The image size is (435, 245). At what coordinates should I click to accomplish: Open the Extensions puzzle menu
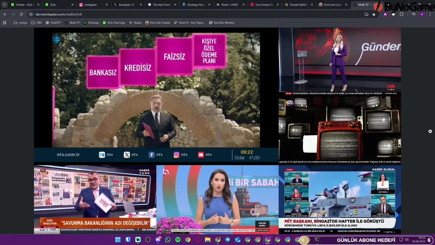coord(401,14)
